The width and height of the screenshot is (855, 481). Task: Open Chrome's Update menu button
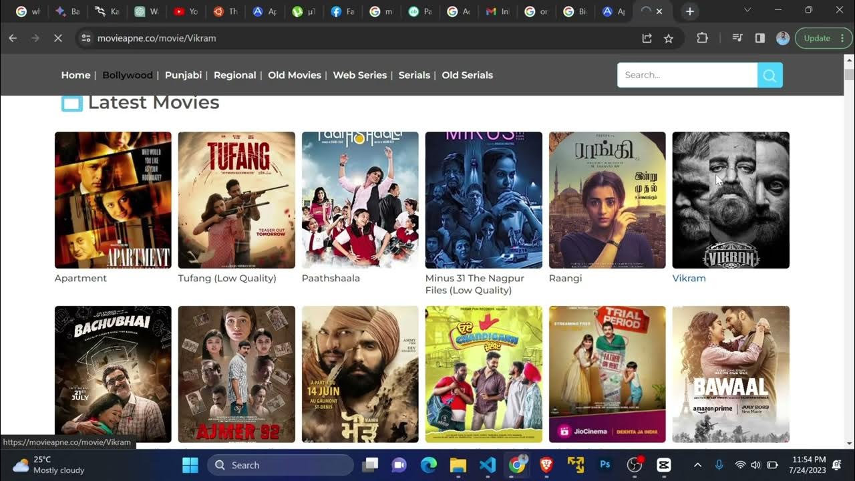pos(824,38)
